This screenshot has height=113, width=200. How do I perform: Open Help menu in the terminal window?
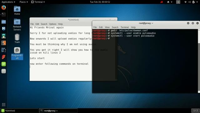click(x=133, y=27)
